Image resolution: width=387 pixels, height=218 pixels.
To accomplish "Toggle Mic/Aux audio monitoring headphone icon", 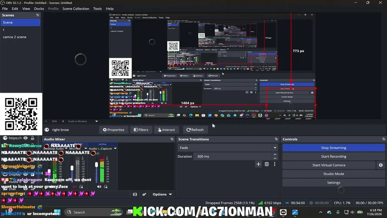I will tap(81, 187).
